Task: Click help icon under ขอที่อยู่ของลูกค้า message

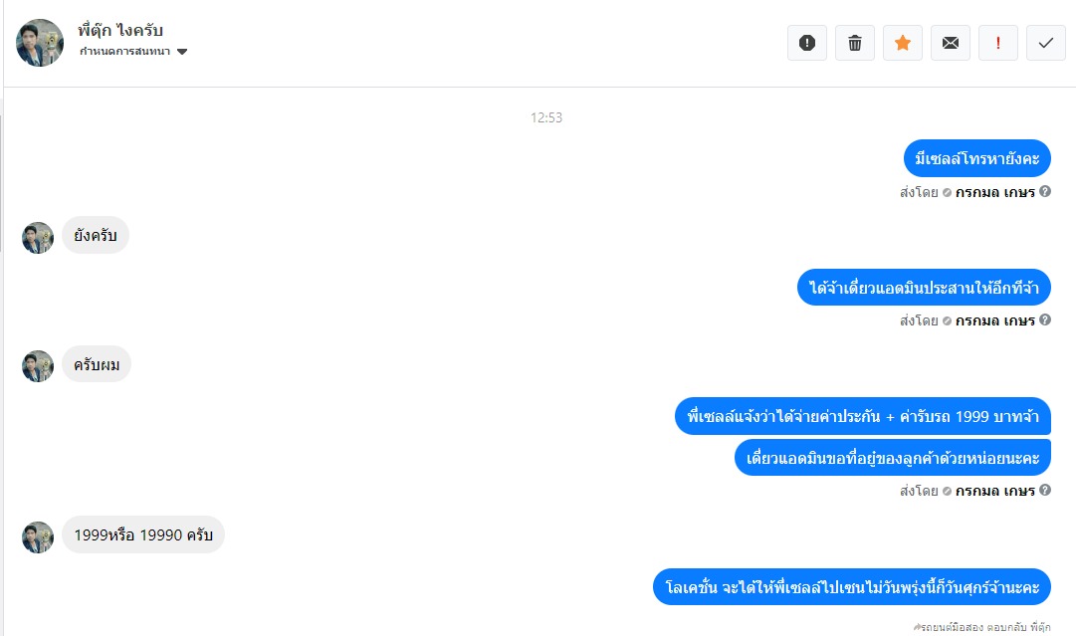Action: (1044, 490)
